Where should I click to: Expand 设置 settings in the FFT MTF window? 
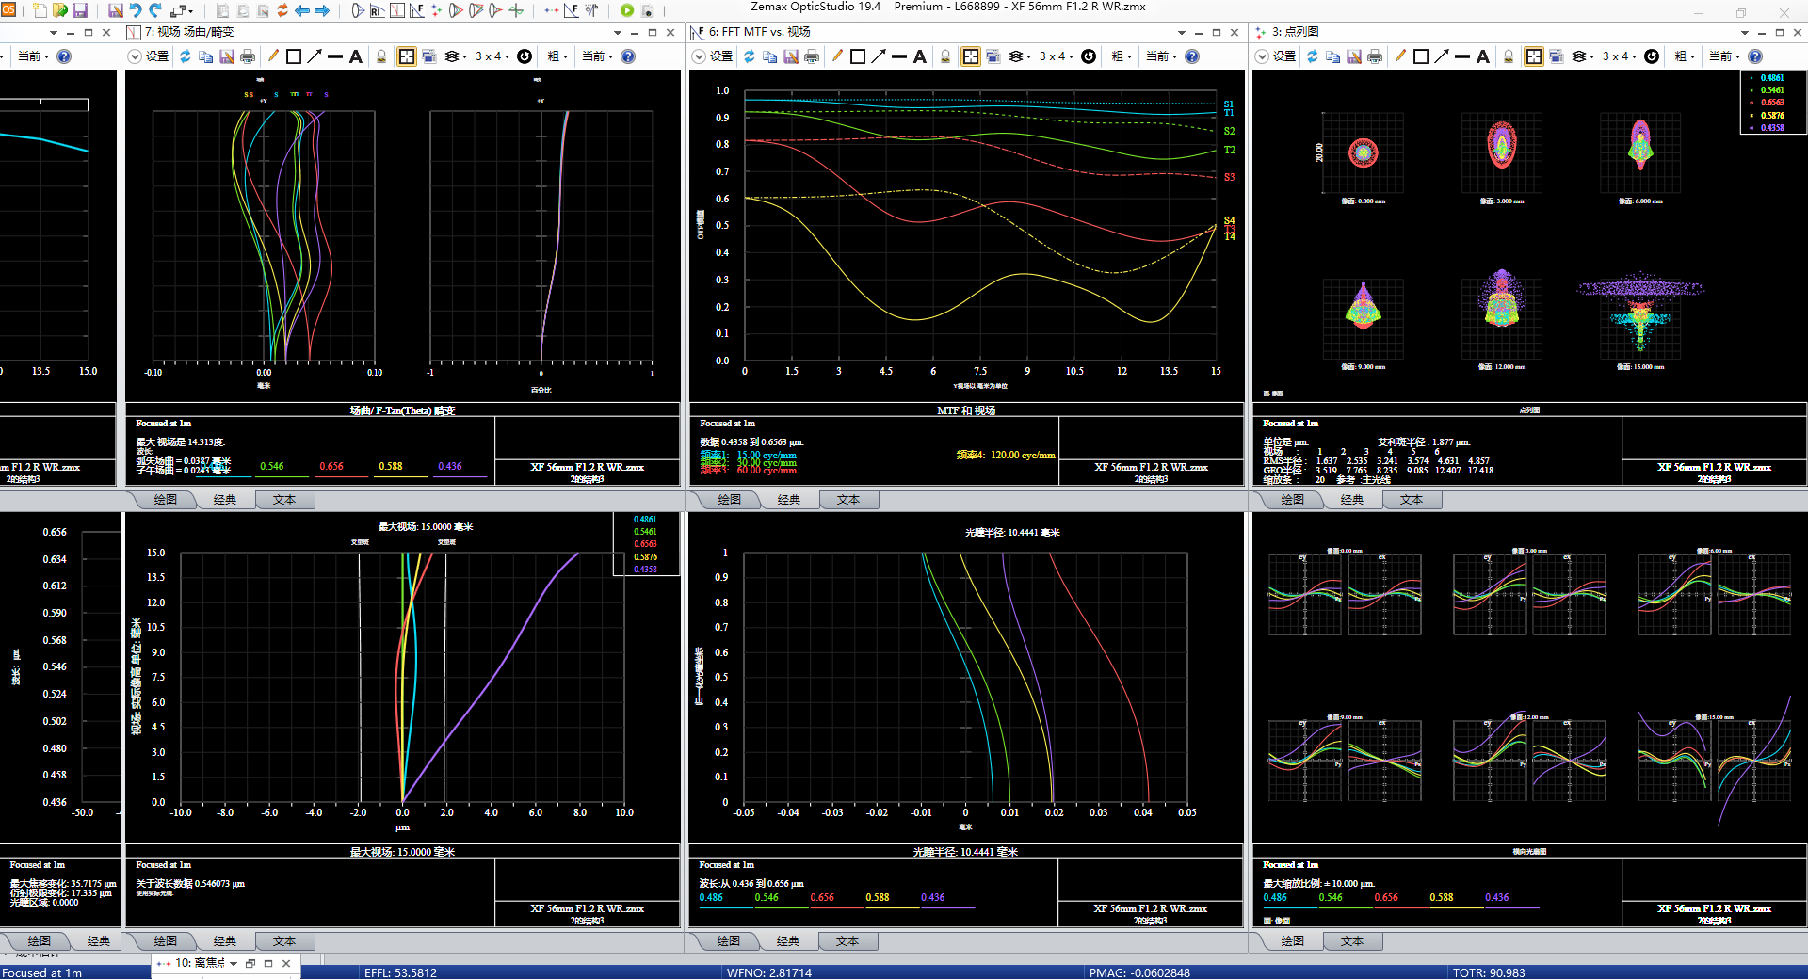pos(699,56)
